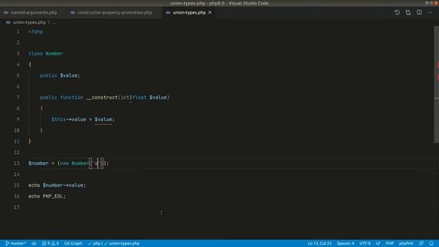Click the file icon on named-arguments.php tab
The width and height of the screenshot is (439, 247).
point(6,12)
